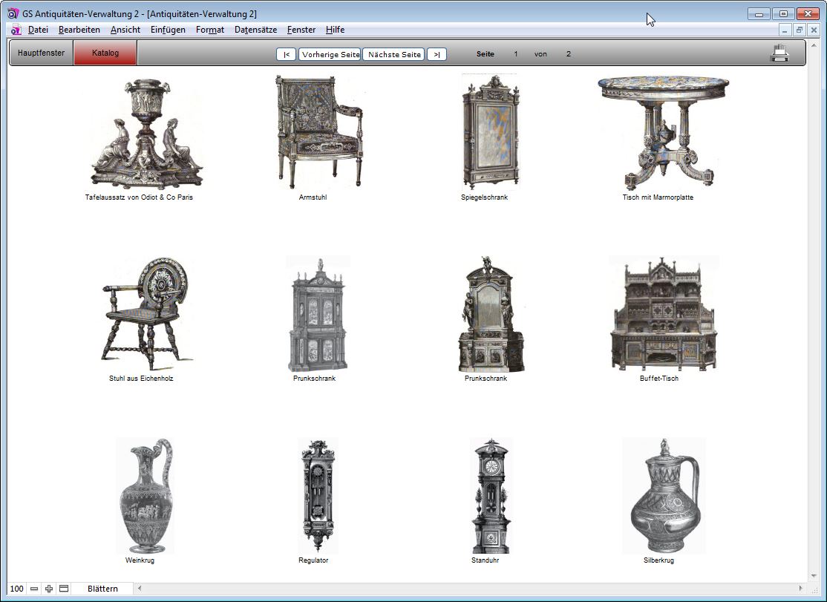Open the Blättern mode popup
Viewport: 827px width, 602px height.
click(x=102, y=589)
